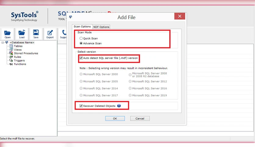Image resolution: width=255 pixels, height=147 pixels.
Task: Choose Microsoft SQL Server 2008 R2 option
Action: pyautogui.click(x=130, y=75)
